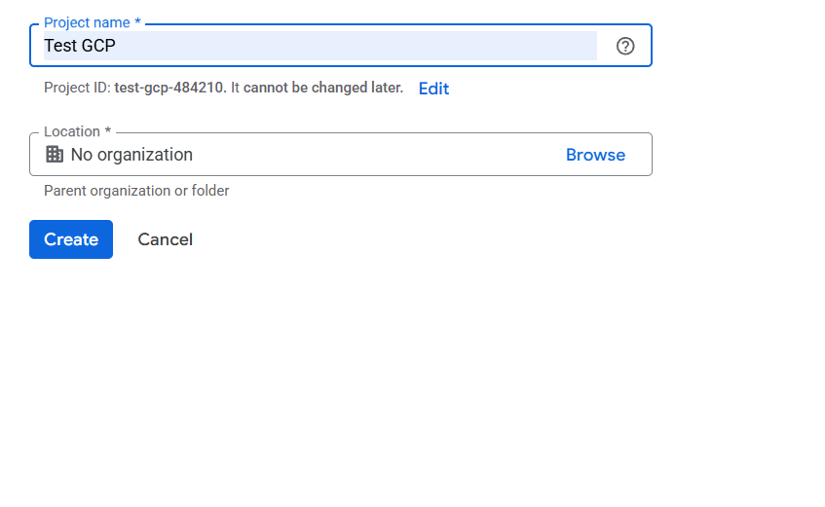Click the 'Location *' field label
The image size is (825, 507).
coord(77,131)
